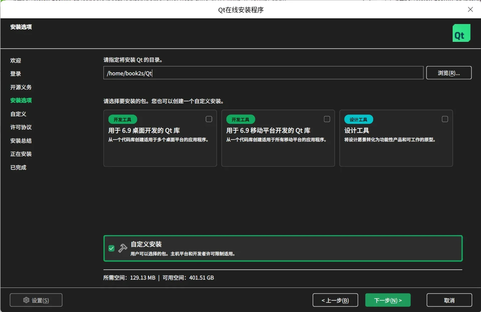Click the <上一步(B) button
The width and height of the screenshot is (481, 312).
pyautogui.click(x=335, y=300)
